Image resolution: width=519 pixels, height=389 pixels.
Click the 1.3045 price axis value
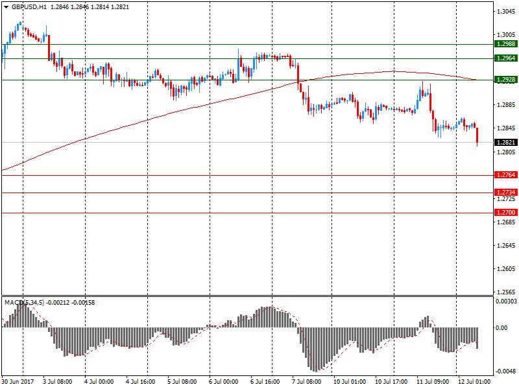[506, 12]
